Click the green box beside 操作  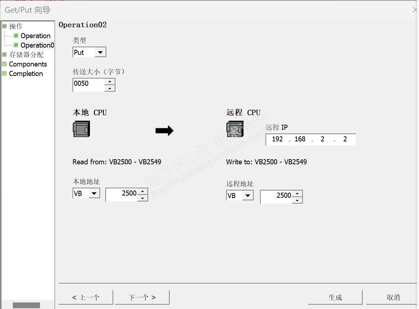tap(4, 26)
